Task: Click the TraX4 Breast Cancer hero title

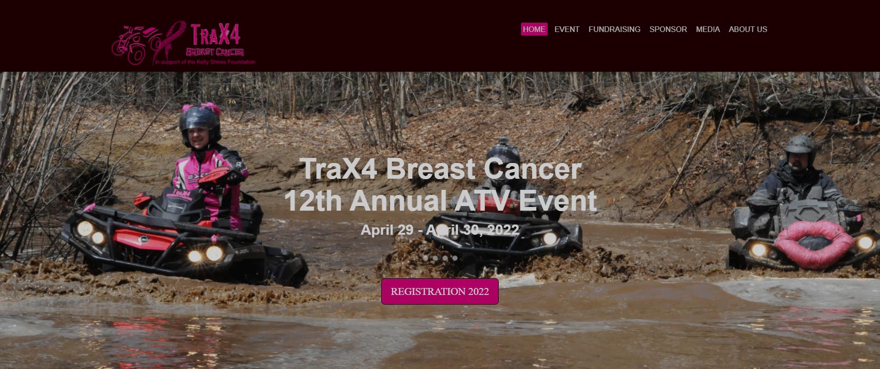Action: coord(440,169)
